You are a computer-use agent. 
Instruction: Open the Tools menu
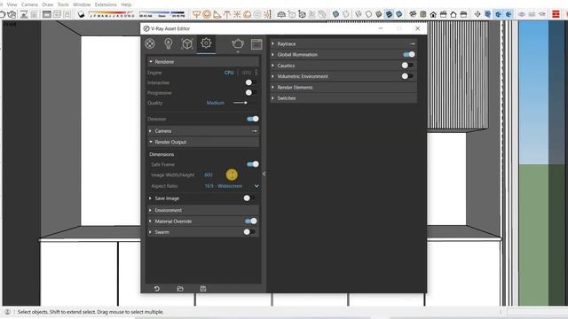63,4
